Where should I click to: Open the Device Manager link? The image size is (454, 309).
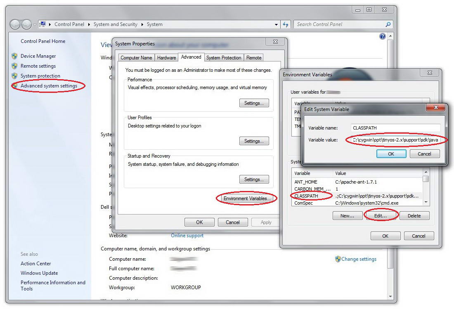point(38,56)
